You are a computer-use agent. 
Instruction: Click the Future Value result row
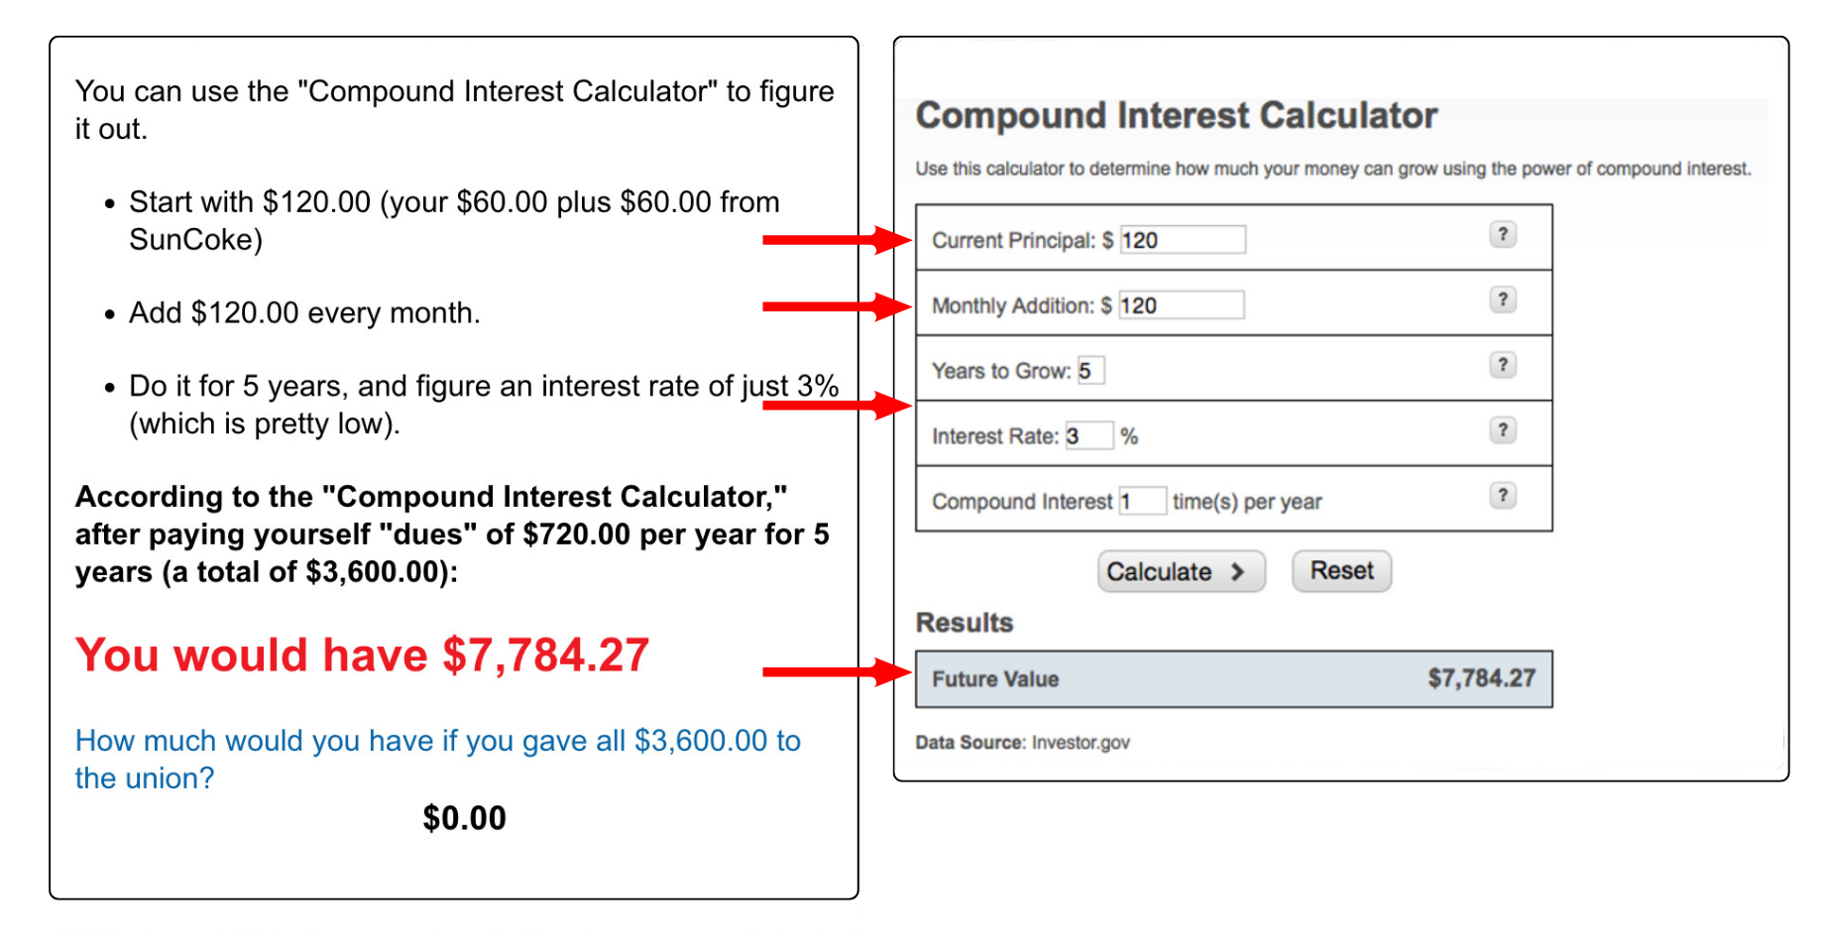tap(1233, 679)
